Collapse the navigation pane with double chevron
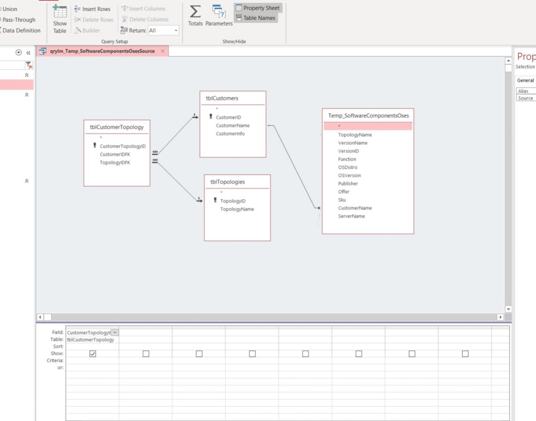 (x=28, y=53)
